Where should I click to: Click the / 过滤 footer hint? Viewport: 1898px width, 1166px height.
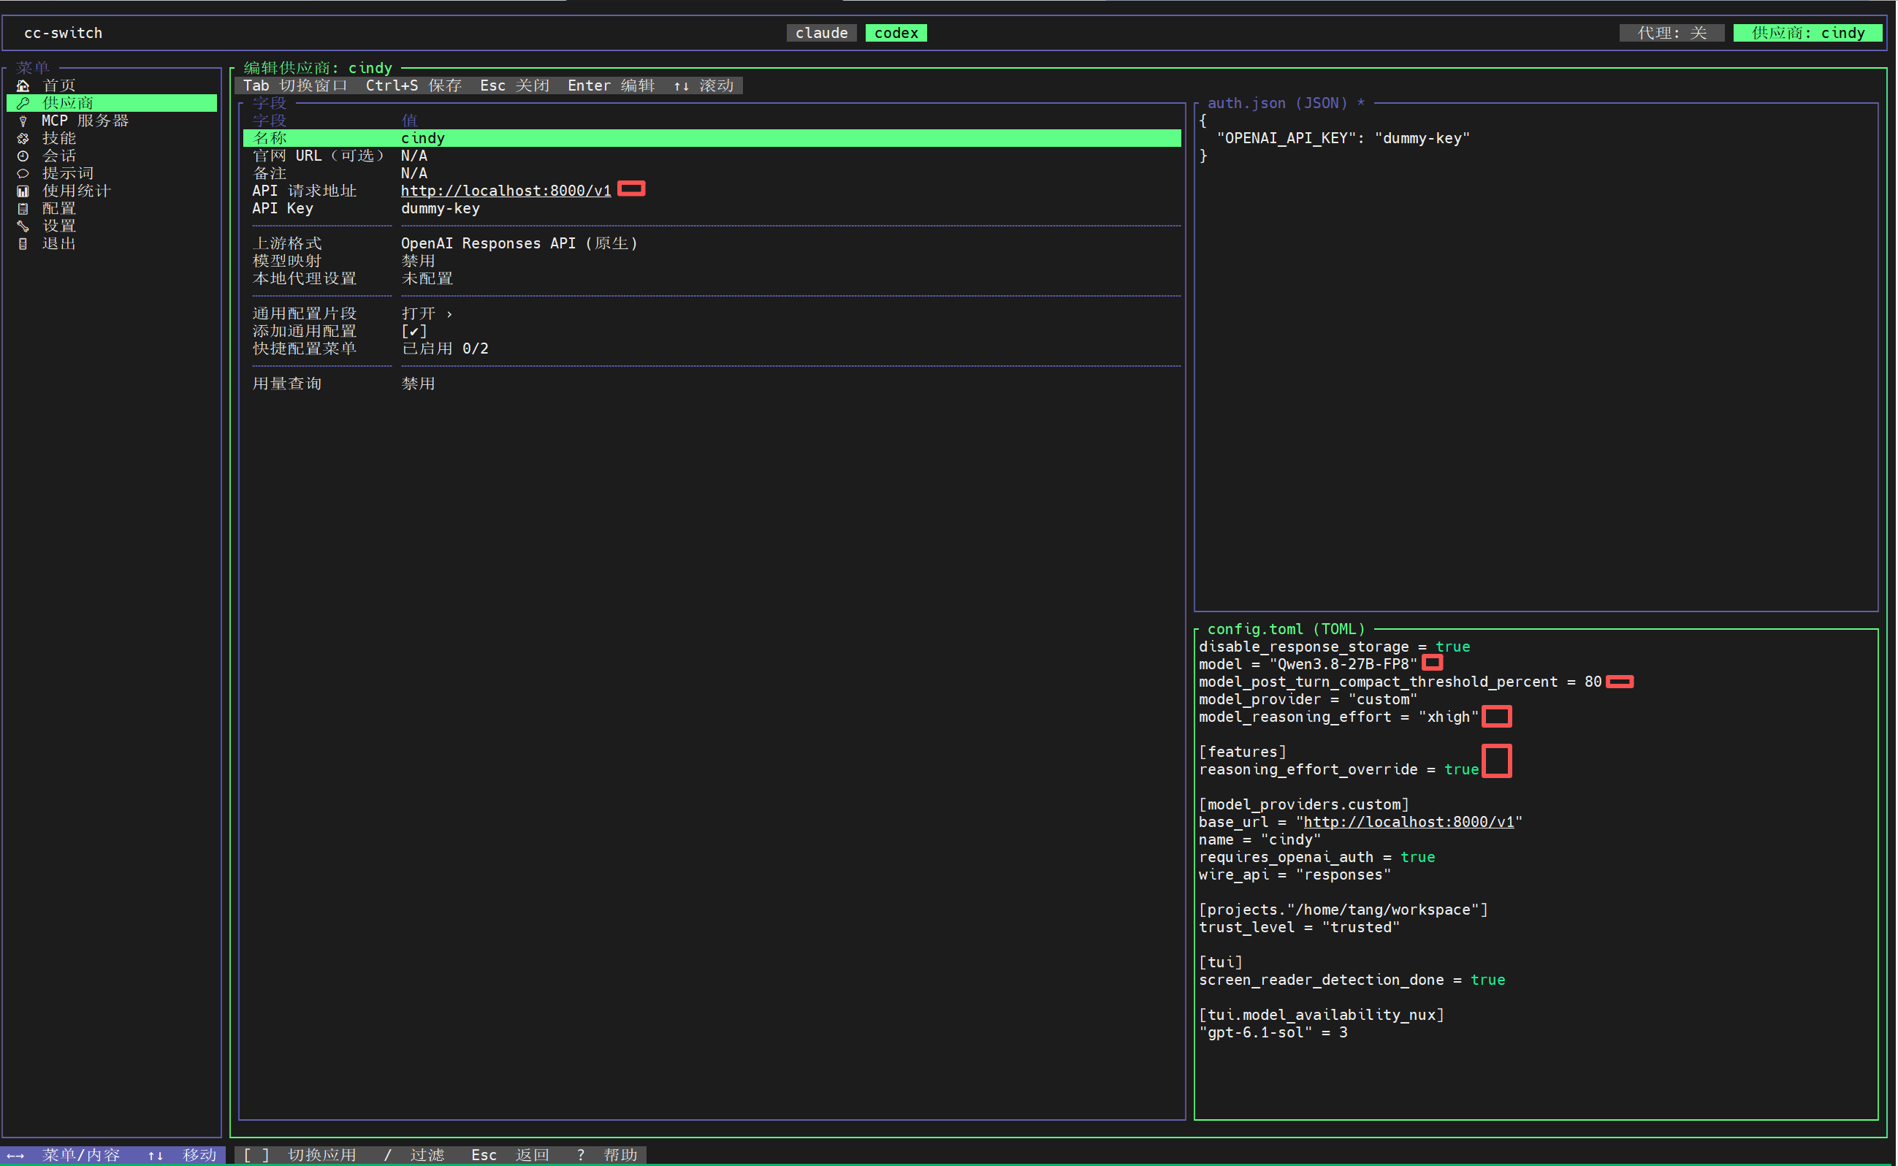coord(414,1155)
